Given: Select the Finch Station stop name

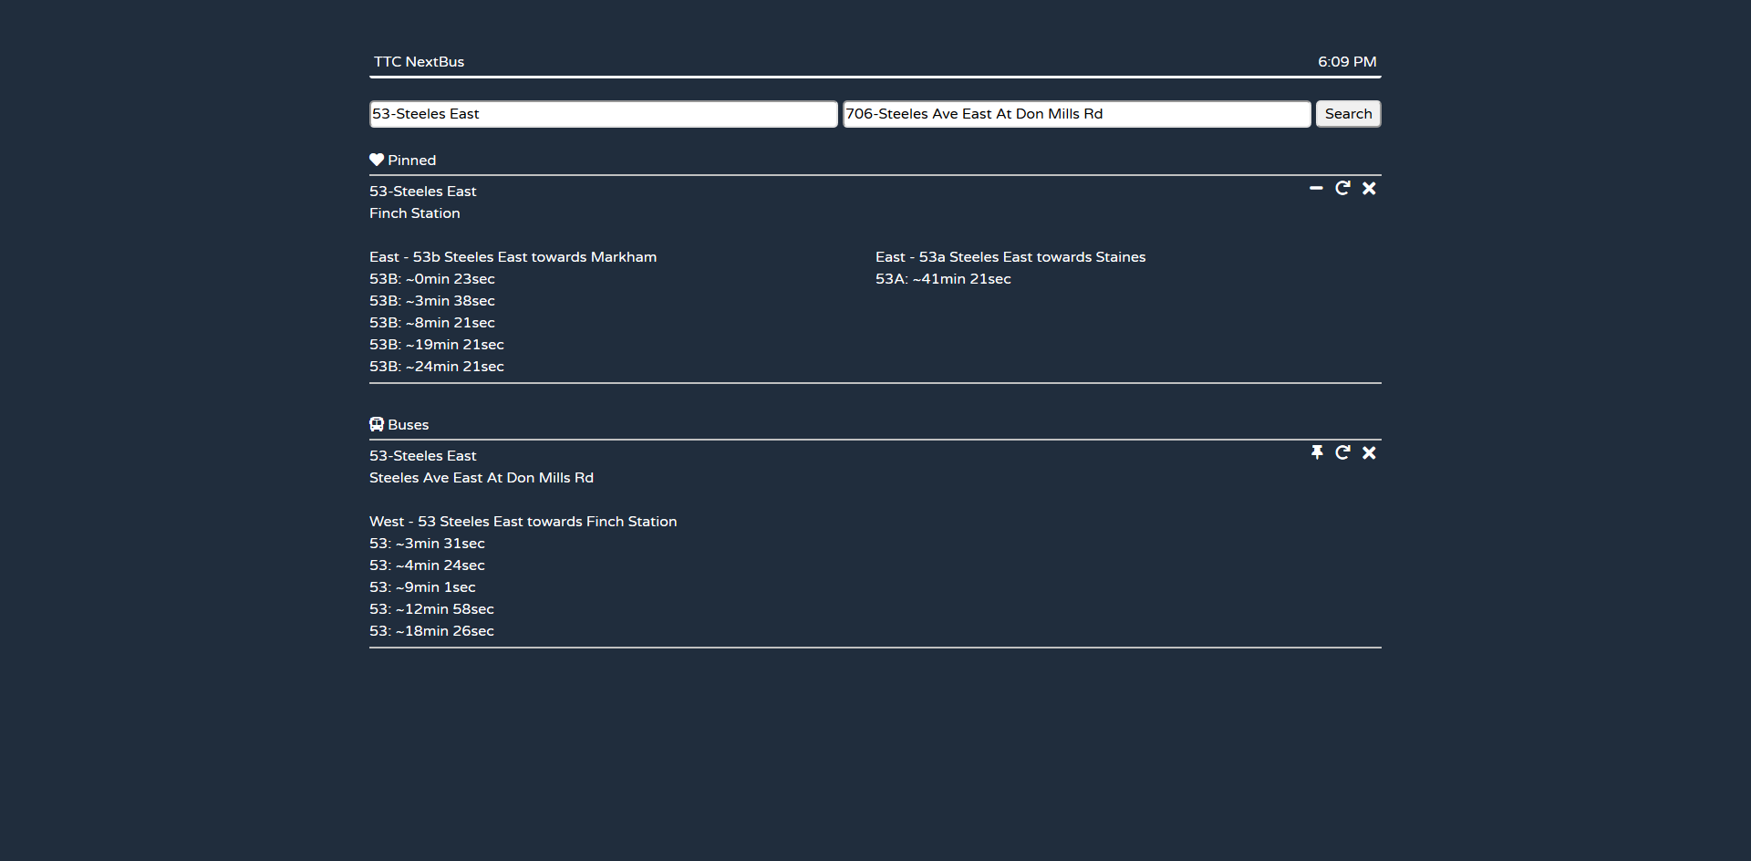Looking at the screenshot, I should (414, 213).
